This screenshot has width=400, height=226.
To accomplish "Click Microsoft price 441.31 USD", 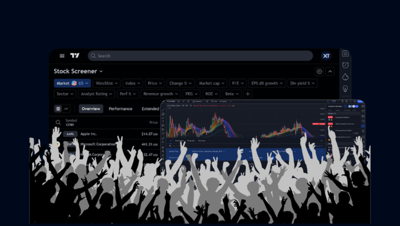I will (x=149, y=144).
